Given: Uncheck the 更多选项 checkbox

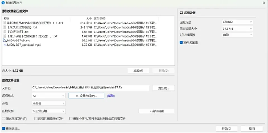Looking at the screenshot, I should 4,129.
